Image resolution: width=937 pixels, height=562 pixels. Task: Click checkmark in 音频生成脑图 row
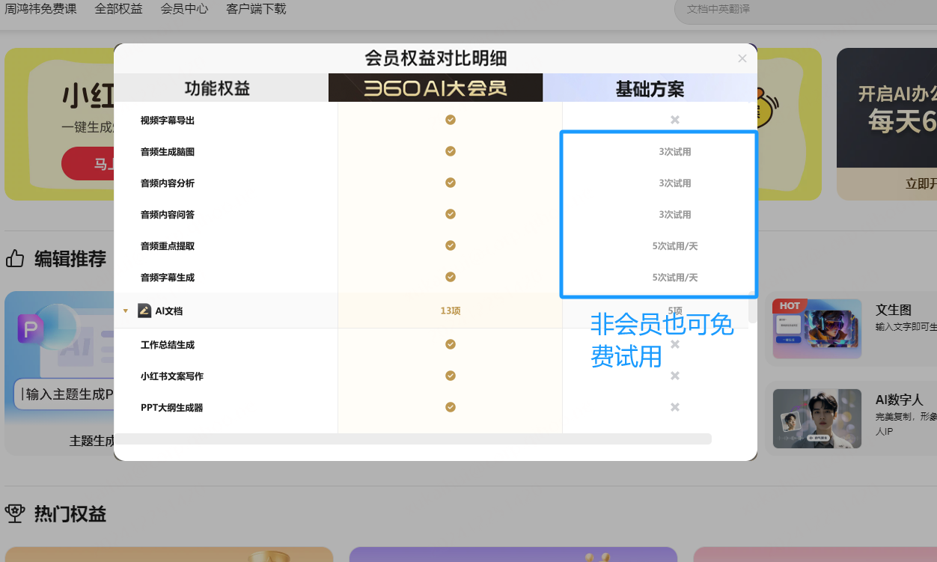[451, 151]
